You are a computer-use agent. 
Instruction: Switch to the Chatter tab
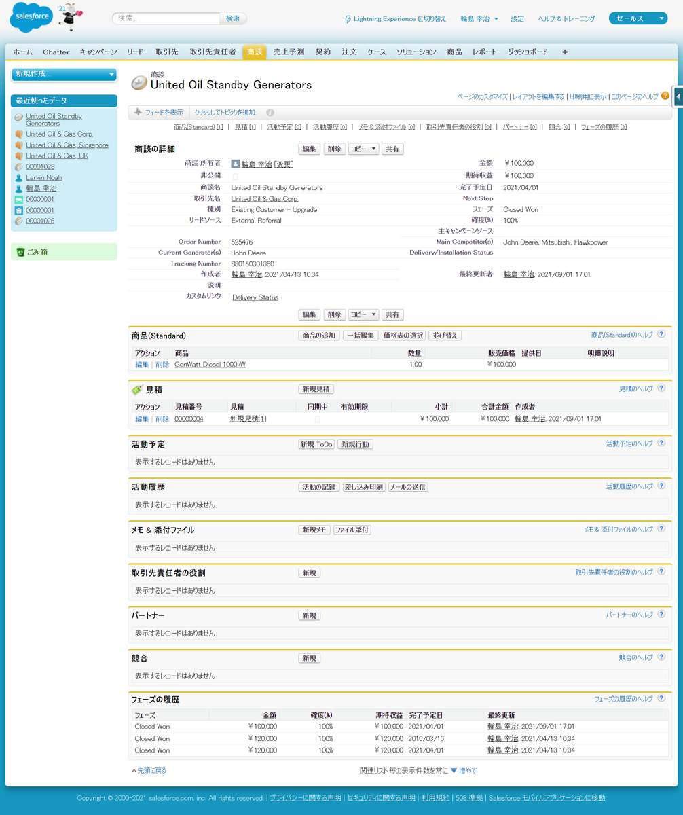click(56, 52)
